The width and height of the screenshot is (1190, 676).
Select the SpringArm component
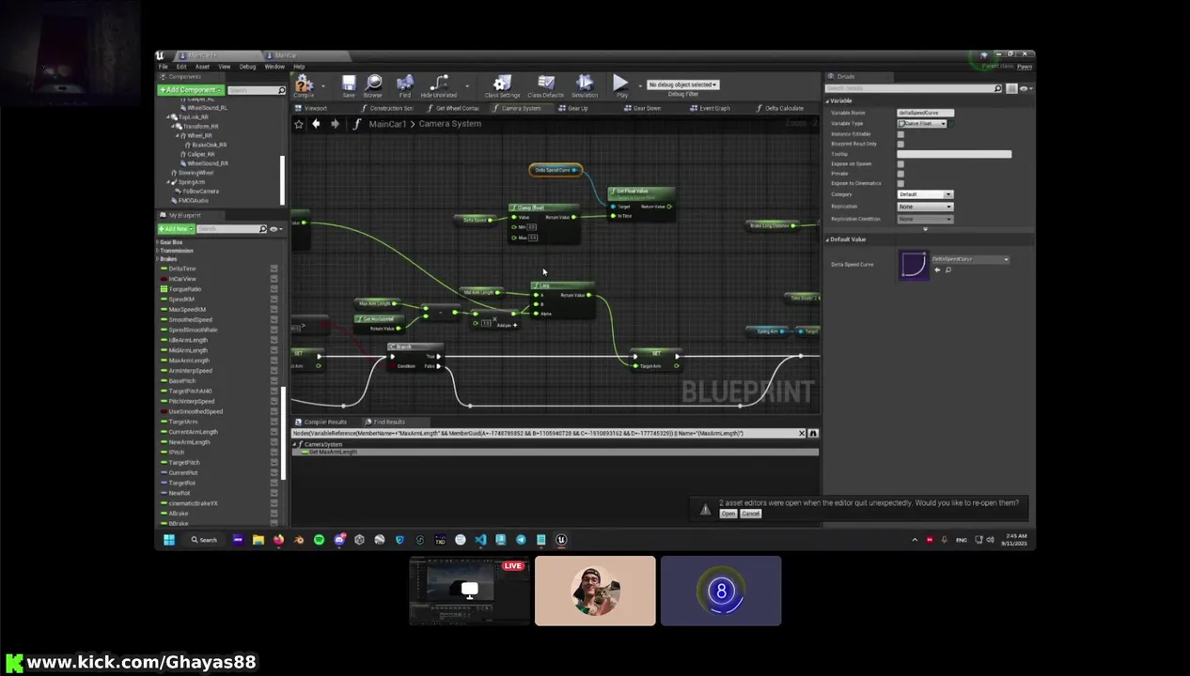point(193,182)
